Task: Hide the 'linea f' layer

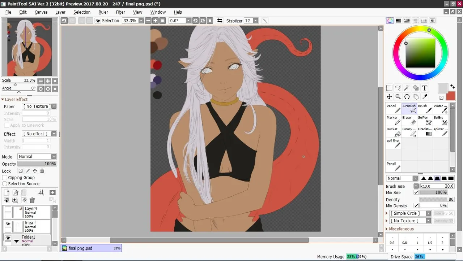Action: 8,224
